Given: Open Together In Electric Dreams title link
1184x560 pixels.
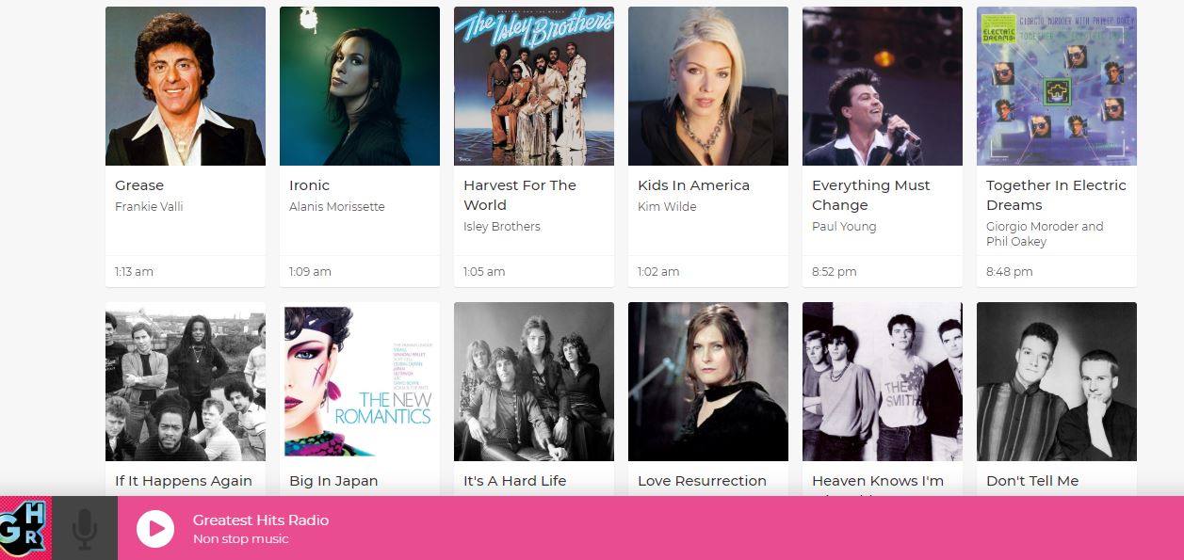Looking at the screenshot, I should click(x=1056, y=195).
